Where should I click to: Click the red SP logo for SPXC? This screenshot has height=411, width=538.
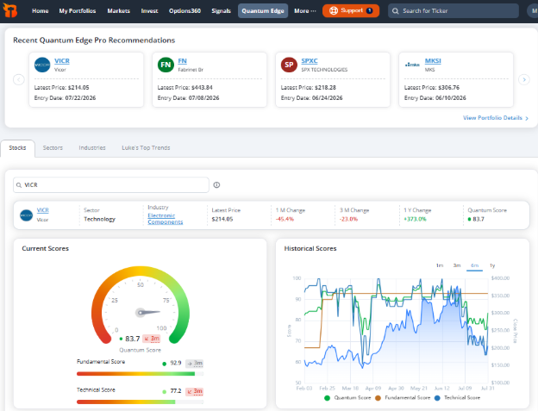click(289, 65)
